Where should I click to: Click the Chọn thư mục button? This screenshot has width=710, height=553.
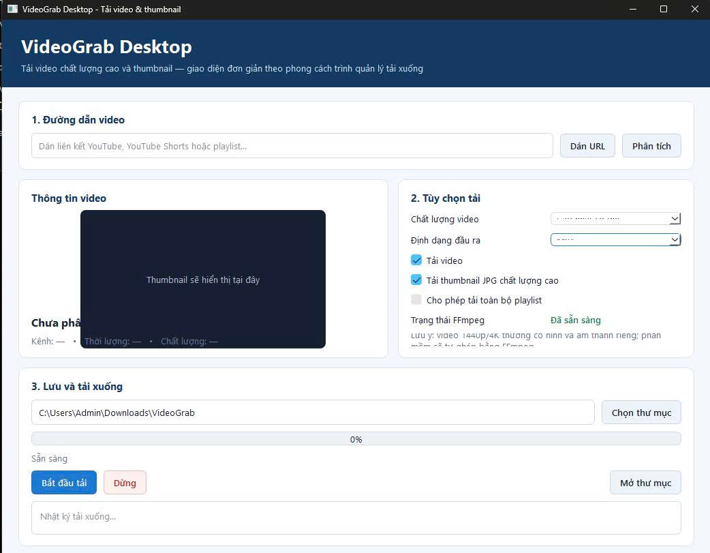[641, 413]
